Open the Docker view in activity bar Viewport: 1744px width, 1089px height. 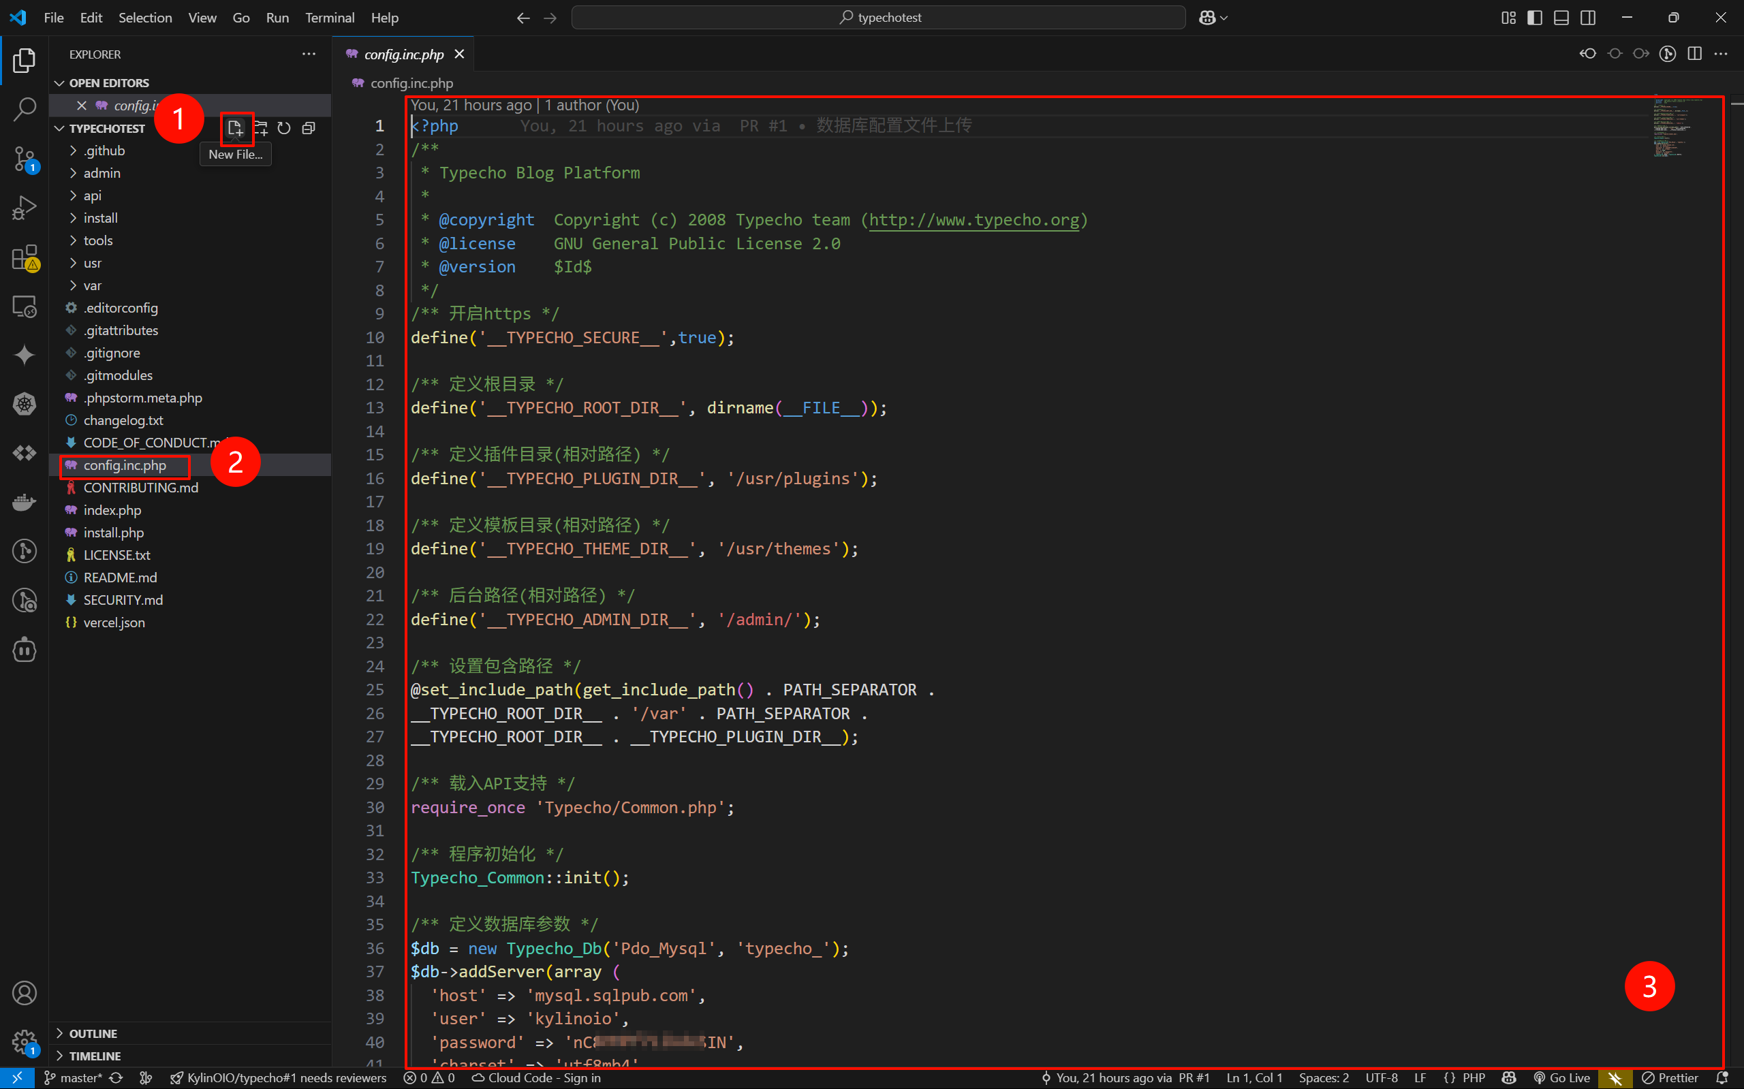25,501
